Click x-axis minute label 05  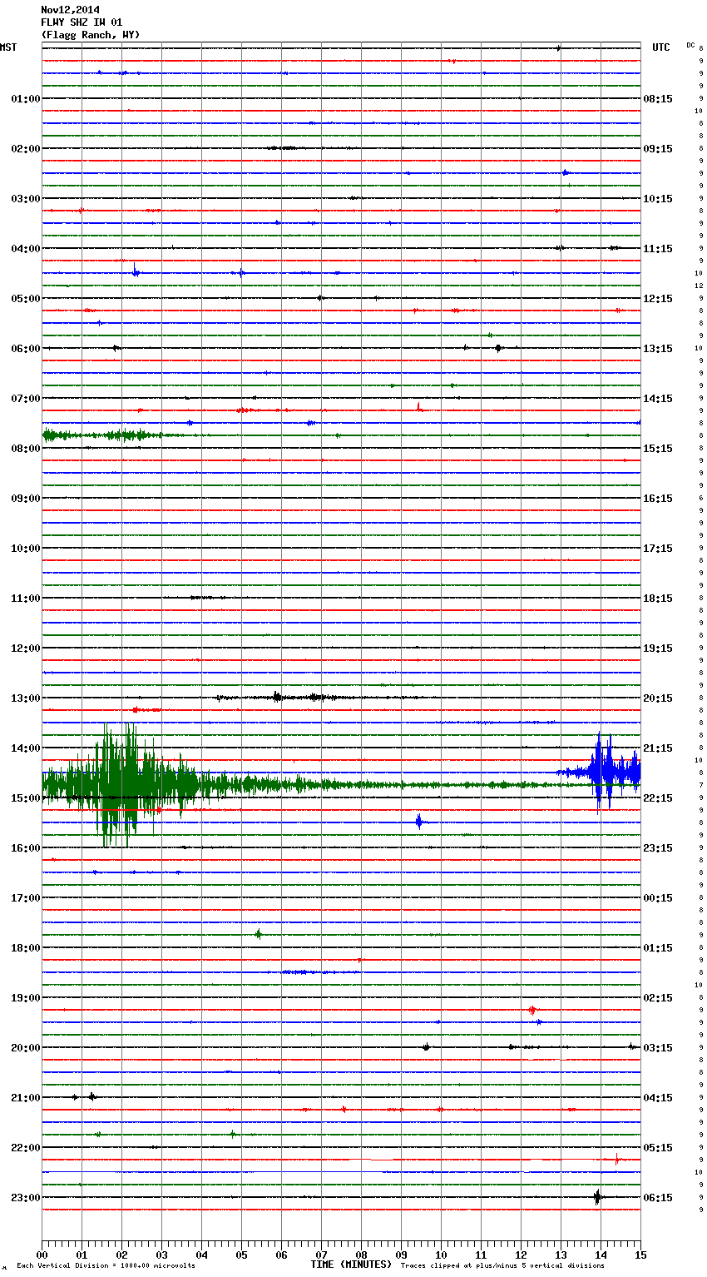(x=241, y=1255)
